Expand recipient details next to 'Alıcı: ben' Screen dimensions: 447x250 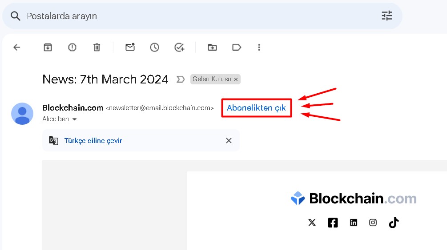click(x=74, y=119)
